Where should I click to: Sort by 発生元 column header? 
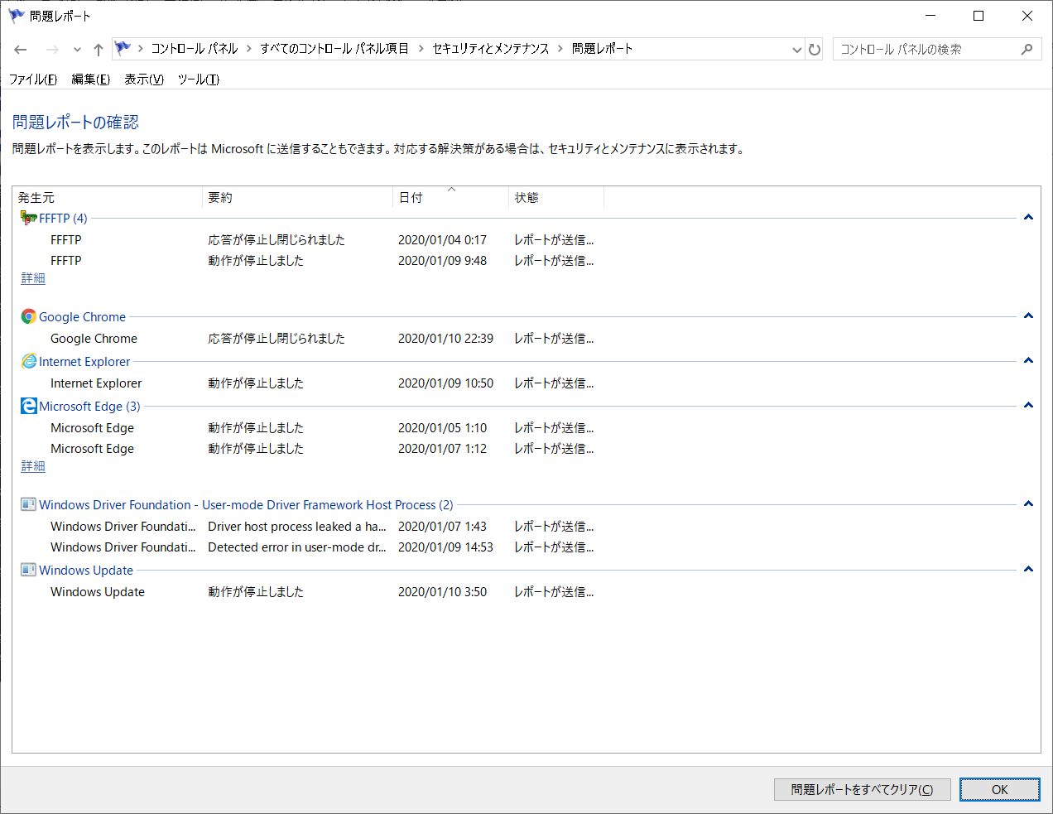pyautogui.click(x=108, y=197)
